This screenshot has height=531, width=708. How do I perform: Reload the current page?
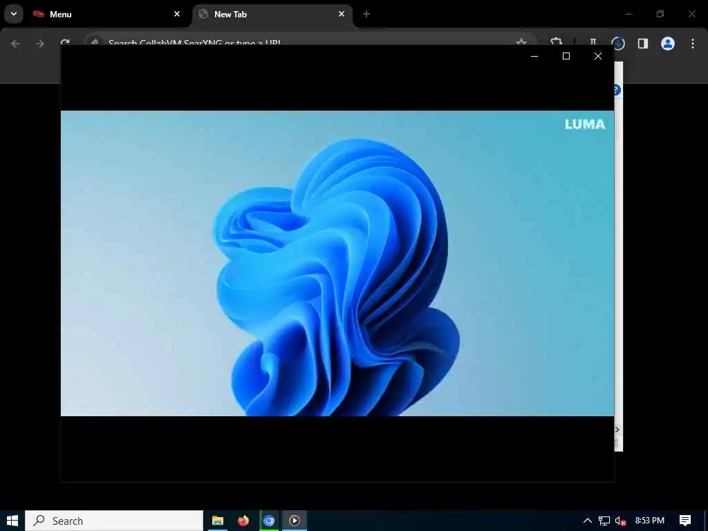[x=65, y=42]
